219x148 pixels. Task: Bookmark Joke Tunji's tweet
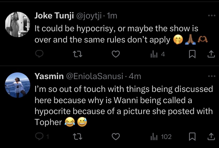[192, 54]
